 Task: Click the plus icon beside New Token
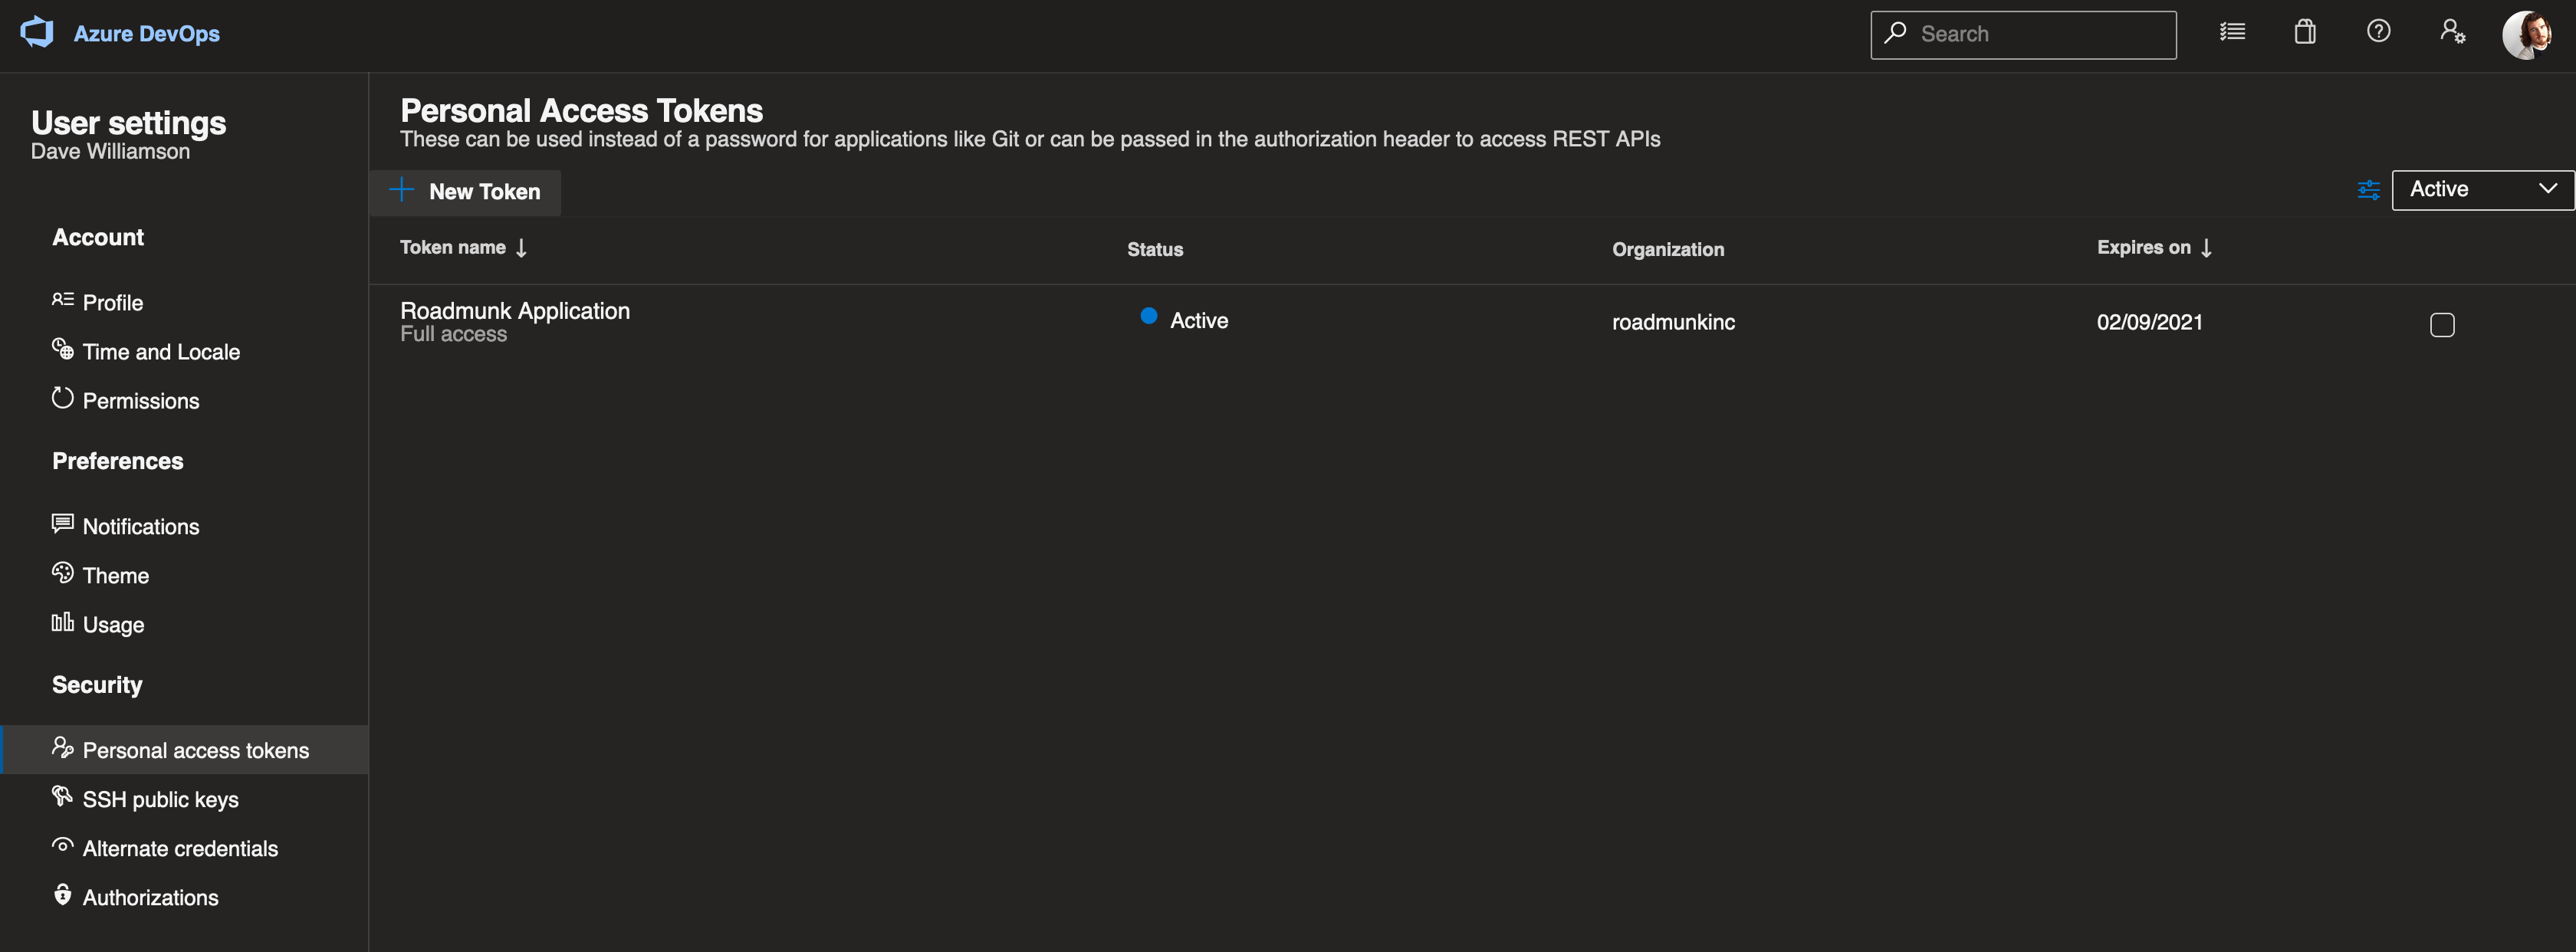[x=402, y=190]
